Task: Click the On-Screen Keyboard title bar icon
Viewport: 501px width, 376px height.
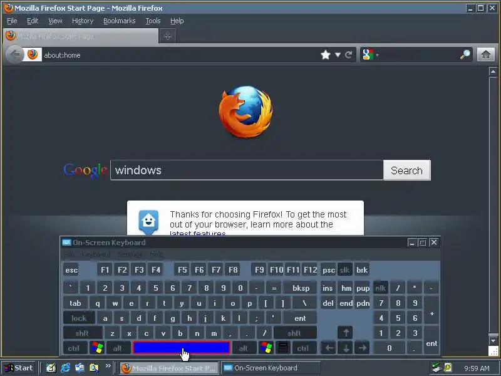Action: click(x=66, y=243)
